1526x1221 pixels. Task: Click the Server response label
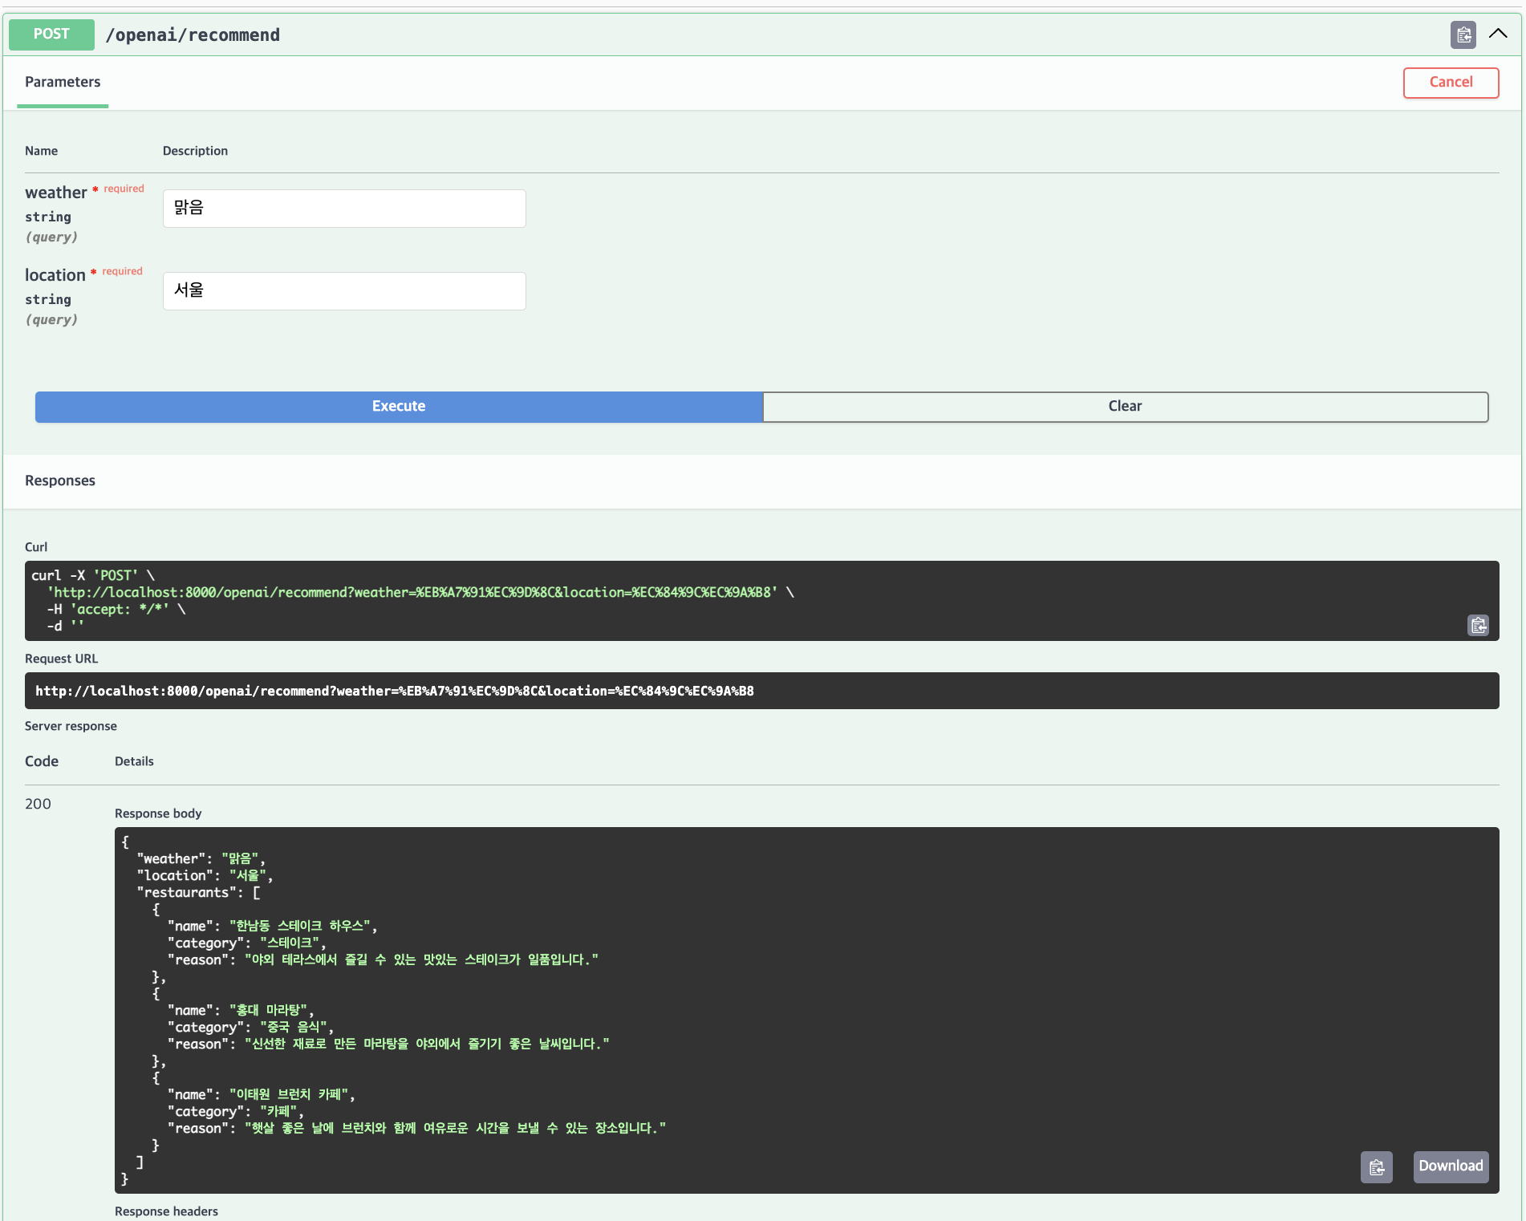tap(71, 726)
